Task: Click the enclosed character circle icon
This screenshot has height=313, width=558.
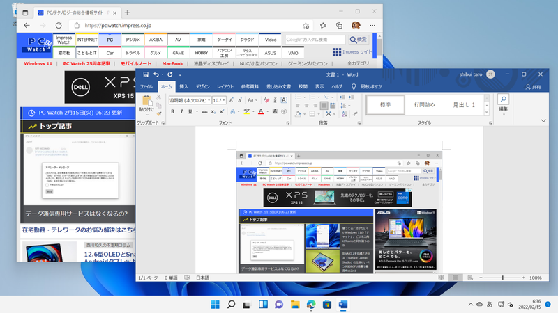Action: click(x=284, y=112)
